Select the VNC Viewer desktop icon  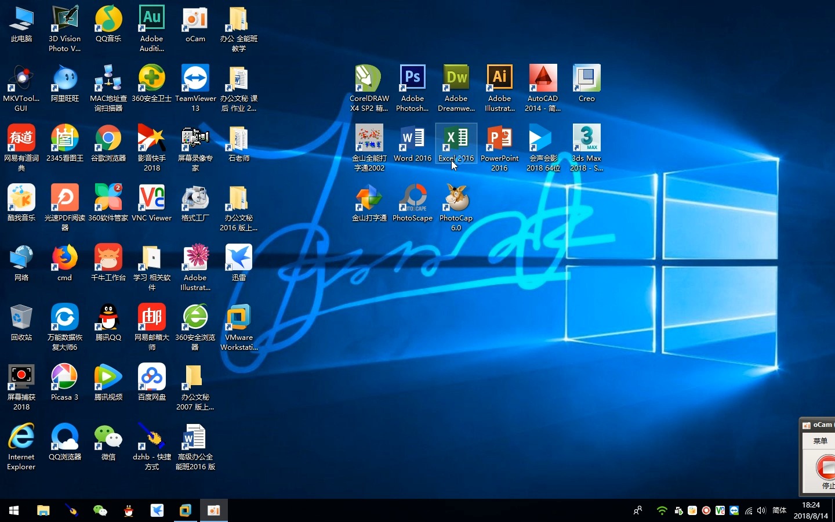(151, 204)
